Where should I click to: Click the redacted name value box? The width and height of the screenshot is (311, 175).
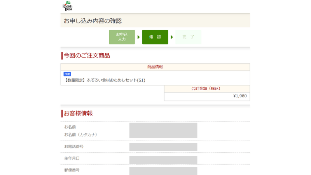pyautogui.click(x=163, y=130)
